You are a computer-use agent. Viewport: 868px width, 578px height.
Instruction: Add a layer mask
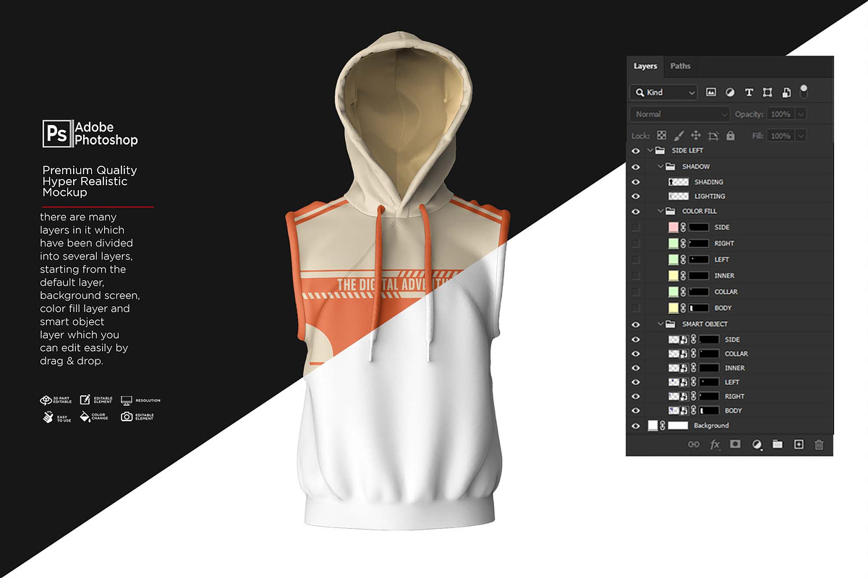pyautogui.click(x=736, y=444)
